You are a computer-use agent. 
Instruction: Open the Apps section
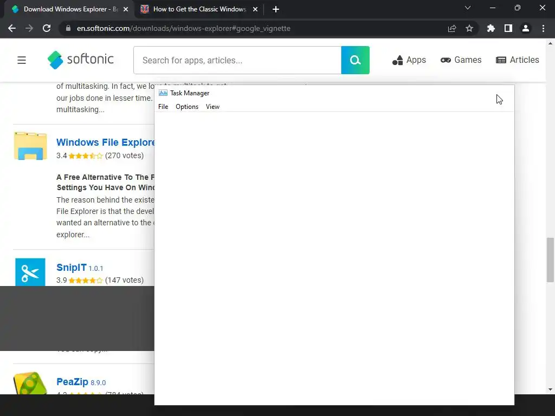pyautogui.click(x=409, y=60)
